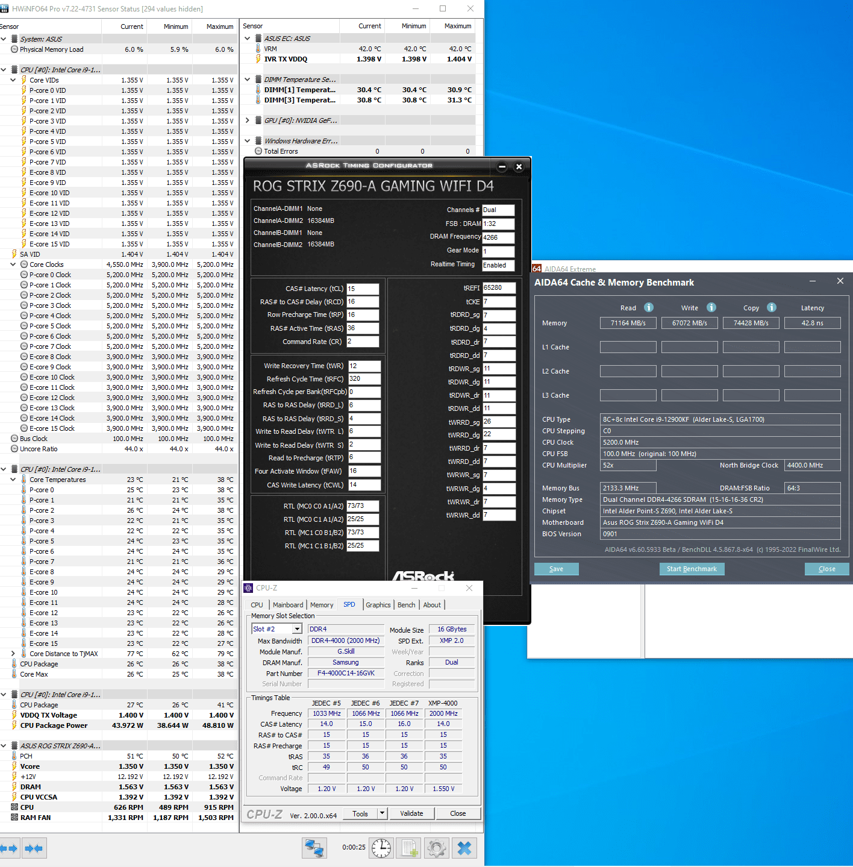
Task: Select the SPD tab in CPU-Z
Action: pyautogui.click(x=349, y=604)
